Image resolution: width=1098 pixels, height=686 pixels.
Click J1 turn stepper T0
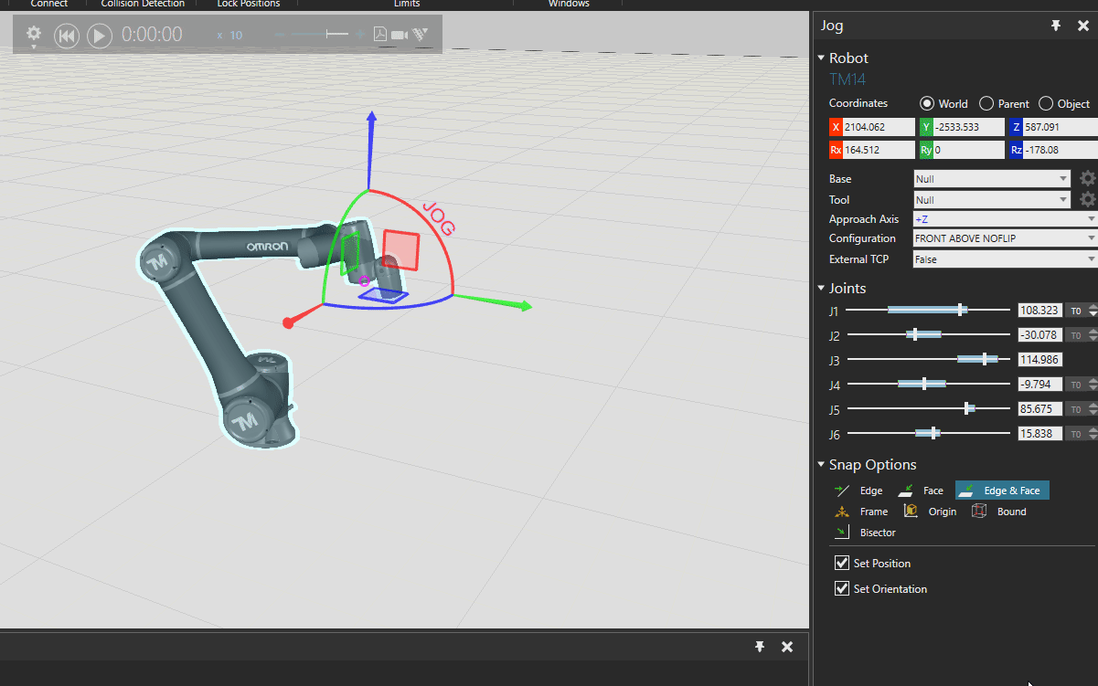(1082, 311)
